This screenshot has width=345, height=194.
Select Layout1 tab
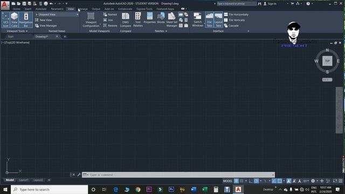pos(24,180)
